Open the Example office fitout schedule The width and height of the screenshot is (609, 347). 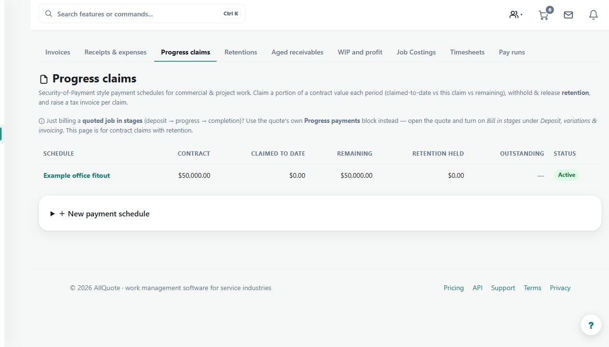click(77, 175)
